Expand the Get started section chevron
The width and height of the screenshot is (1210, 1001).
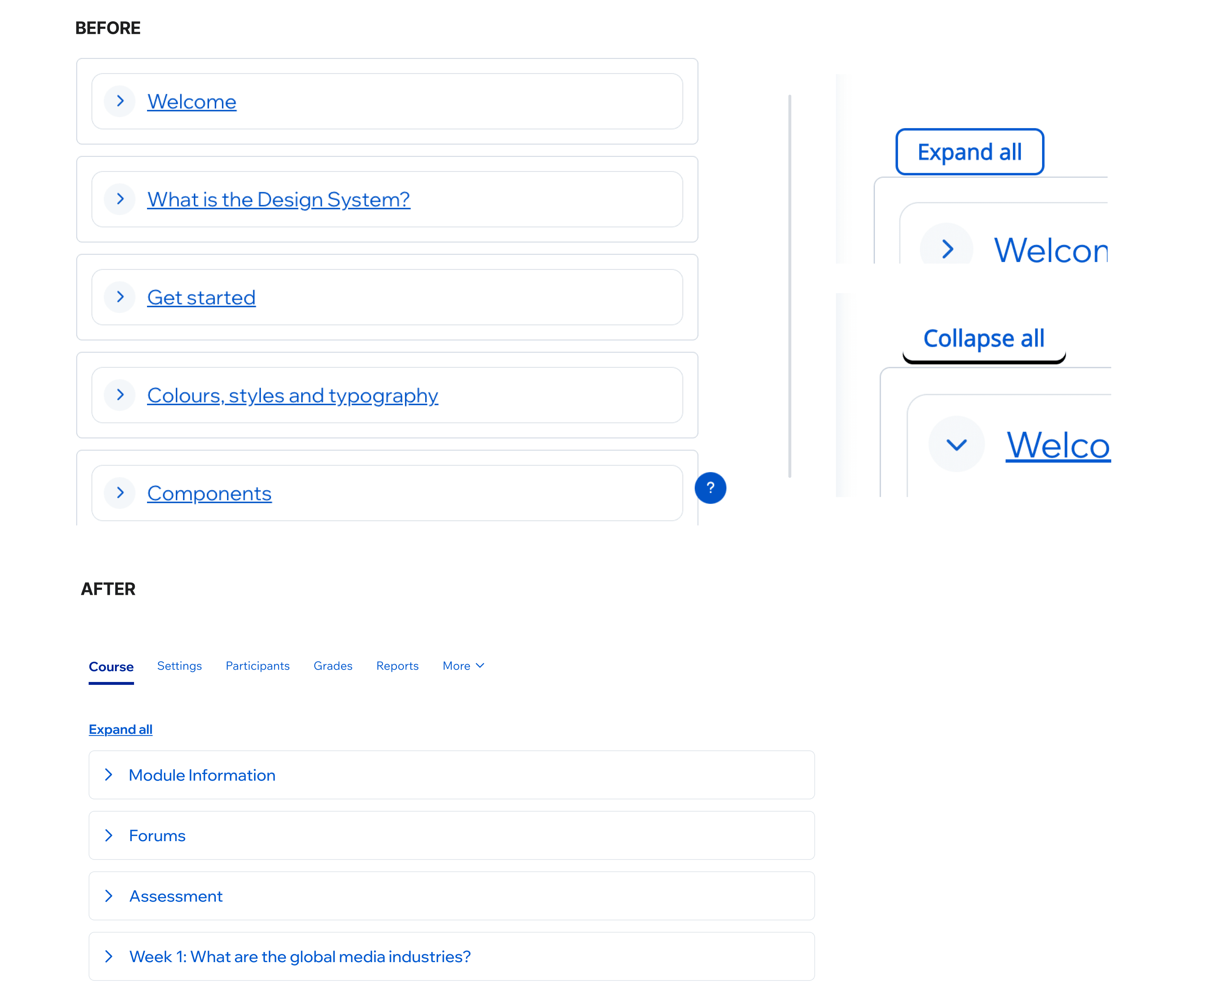(120, 297)
